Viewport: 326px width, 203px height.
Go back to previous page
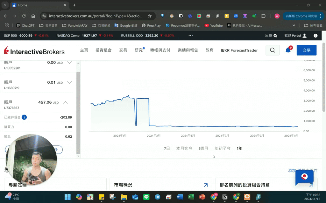click(x=6, y=16)
